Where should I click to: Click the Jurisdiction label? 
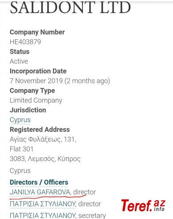click(28, 110)
